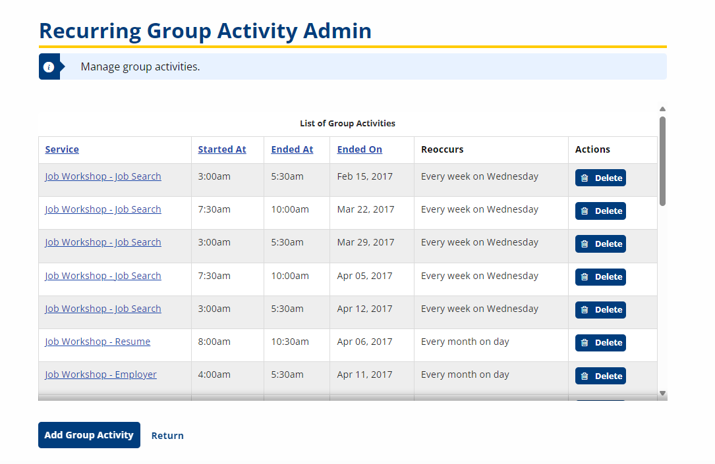Click trash icon in Job Workshop - Resume row

(585, 343)
